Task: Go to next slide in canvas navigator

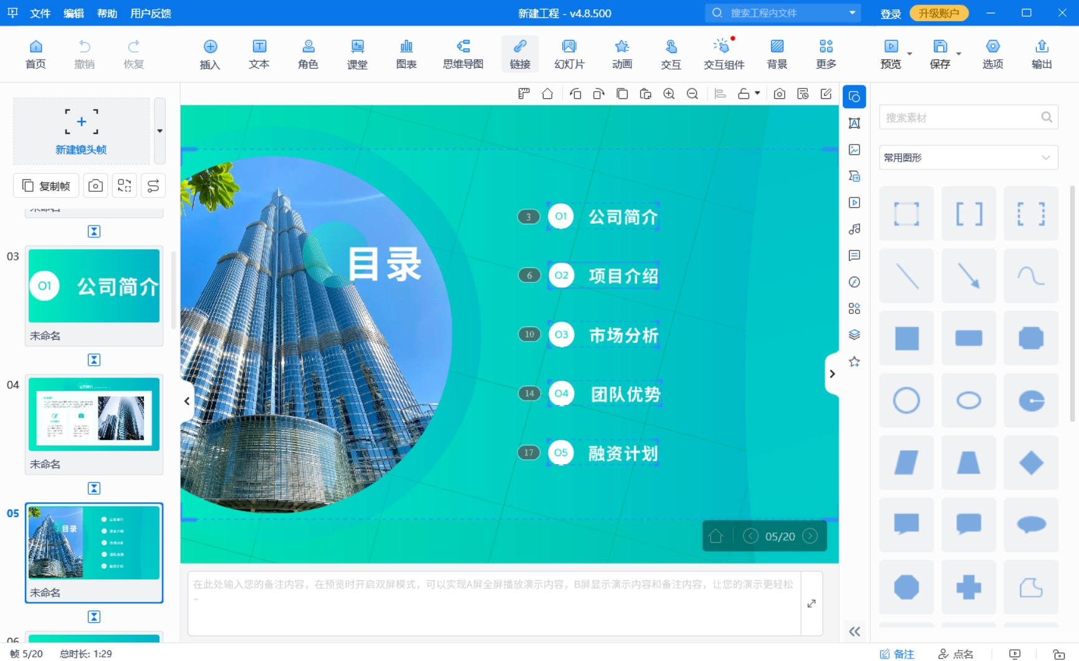Action: tap(810, 536)
